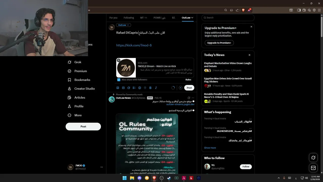Show hidden system tray icons
323x182 pixels.
pos(279,178)
